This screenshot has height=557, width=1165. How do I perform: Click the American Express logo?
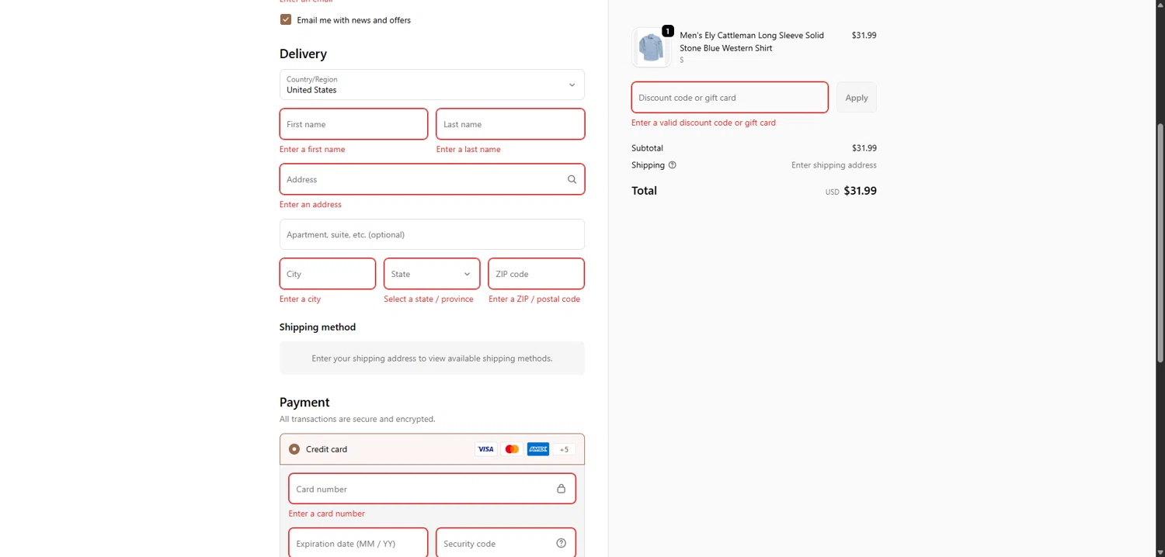point(537,449)
